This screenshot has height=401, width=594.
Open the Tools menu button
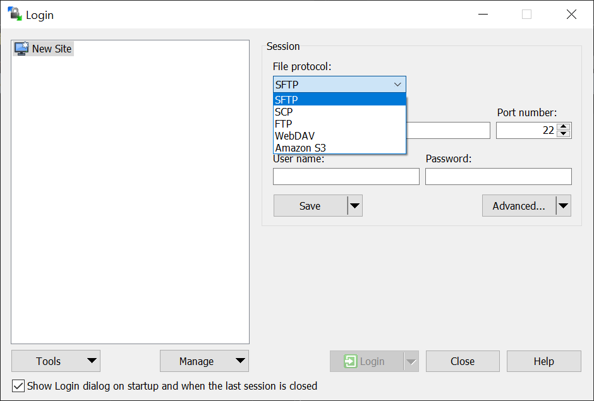tap(56, 361)
